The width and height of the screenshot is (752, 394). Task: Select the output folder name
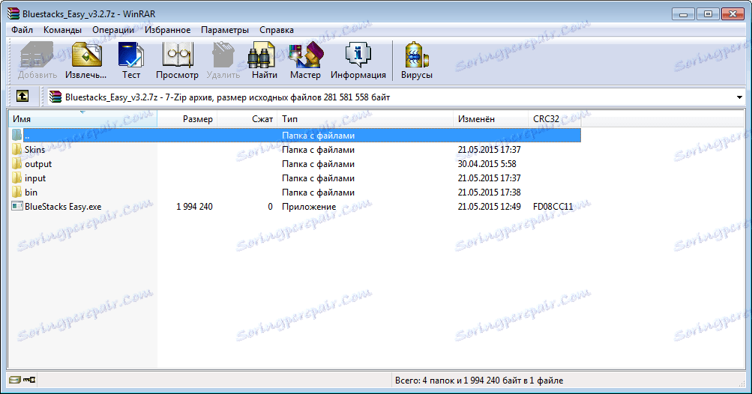point(38,164)
